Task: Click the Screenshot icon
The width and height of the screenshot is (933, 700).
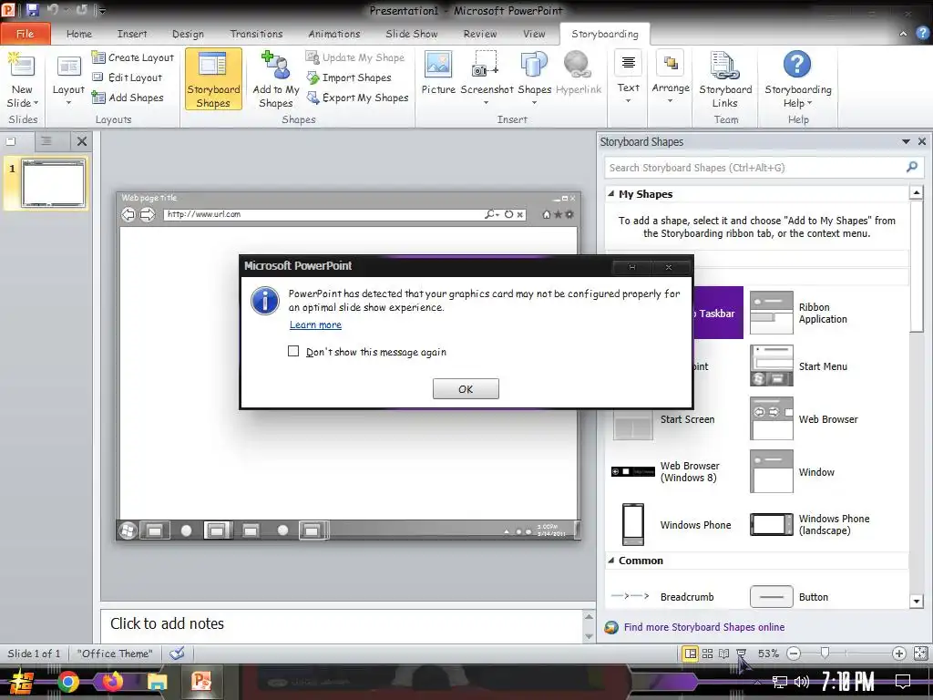Action: [x=486, y=65]
